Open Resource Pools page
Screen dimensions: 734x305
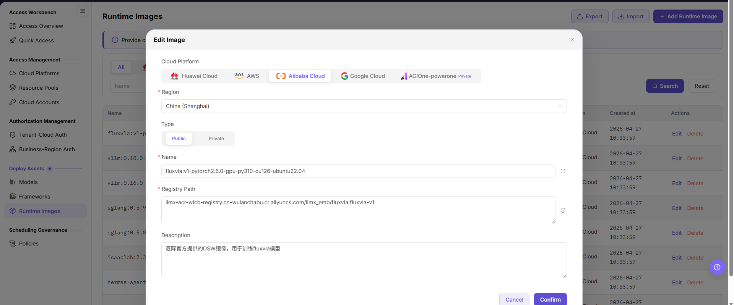pyautogui.click(x=39, y=88)
